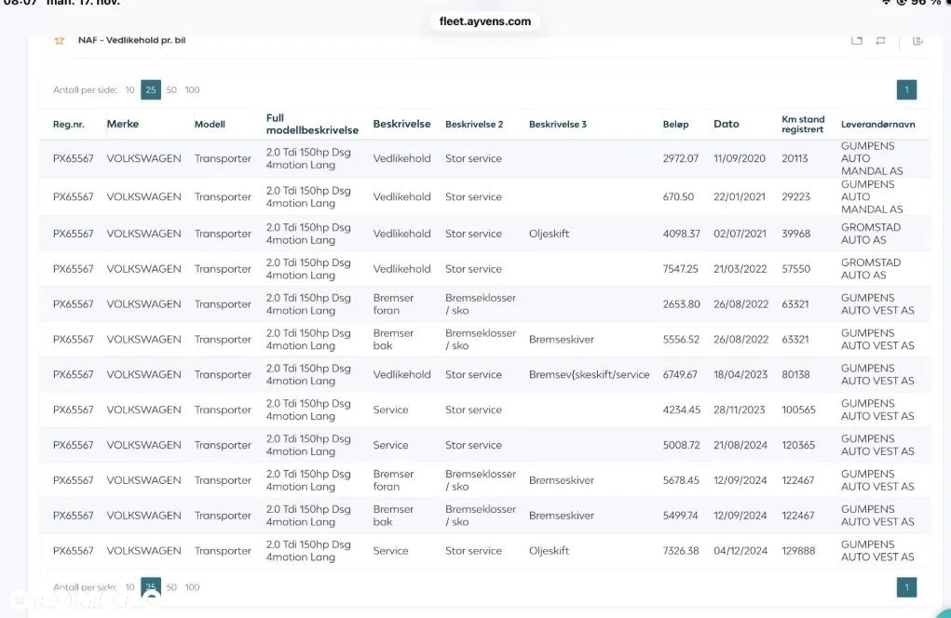Select GUMPENS AUTO MANDAL AS in 11/09/2020 row
The height and width of the screenshot is (618, 951).
click(872, 159)
